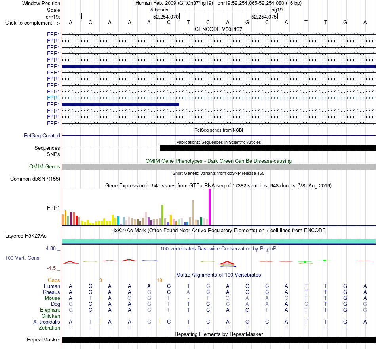Click the tall tan GTEx expression bar
Viewport: 376px width, 349px height.
pos(193,213)
